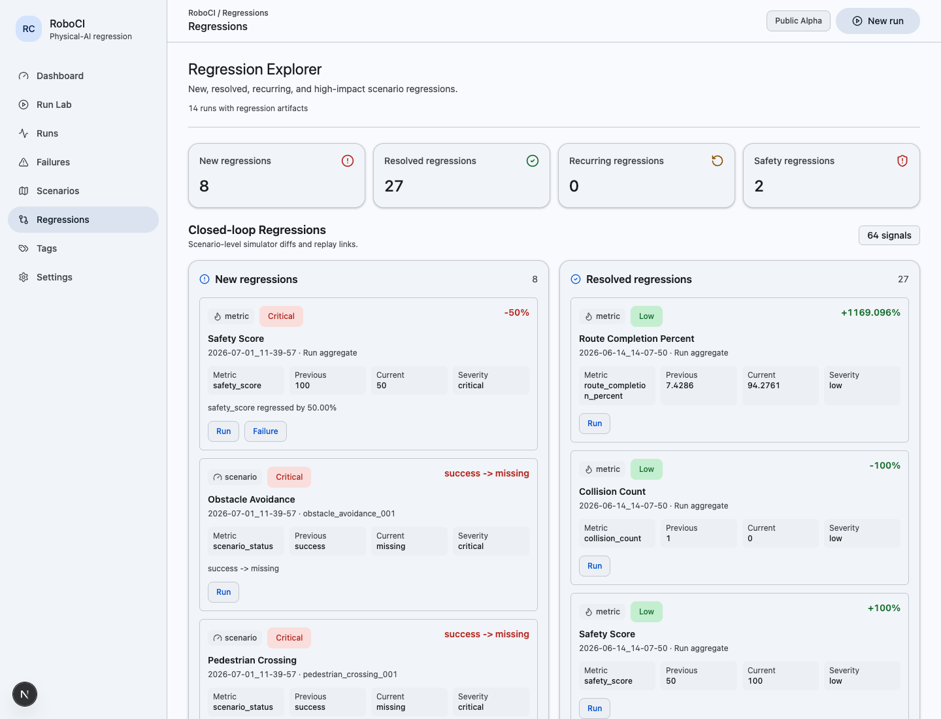Click the Regressions branch icon
941x719 pixels.
[24, 220]
